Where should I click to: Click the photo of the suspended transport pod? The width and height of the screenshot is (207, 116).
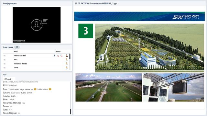(x=174, y=87)
